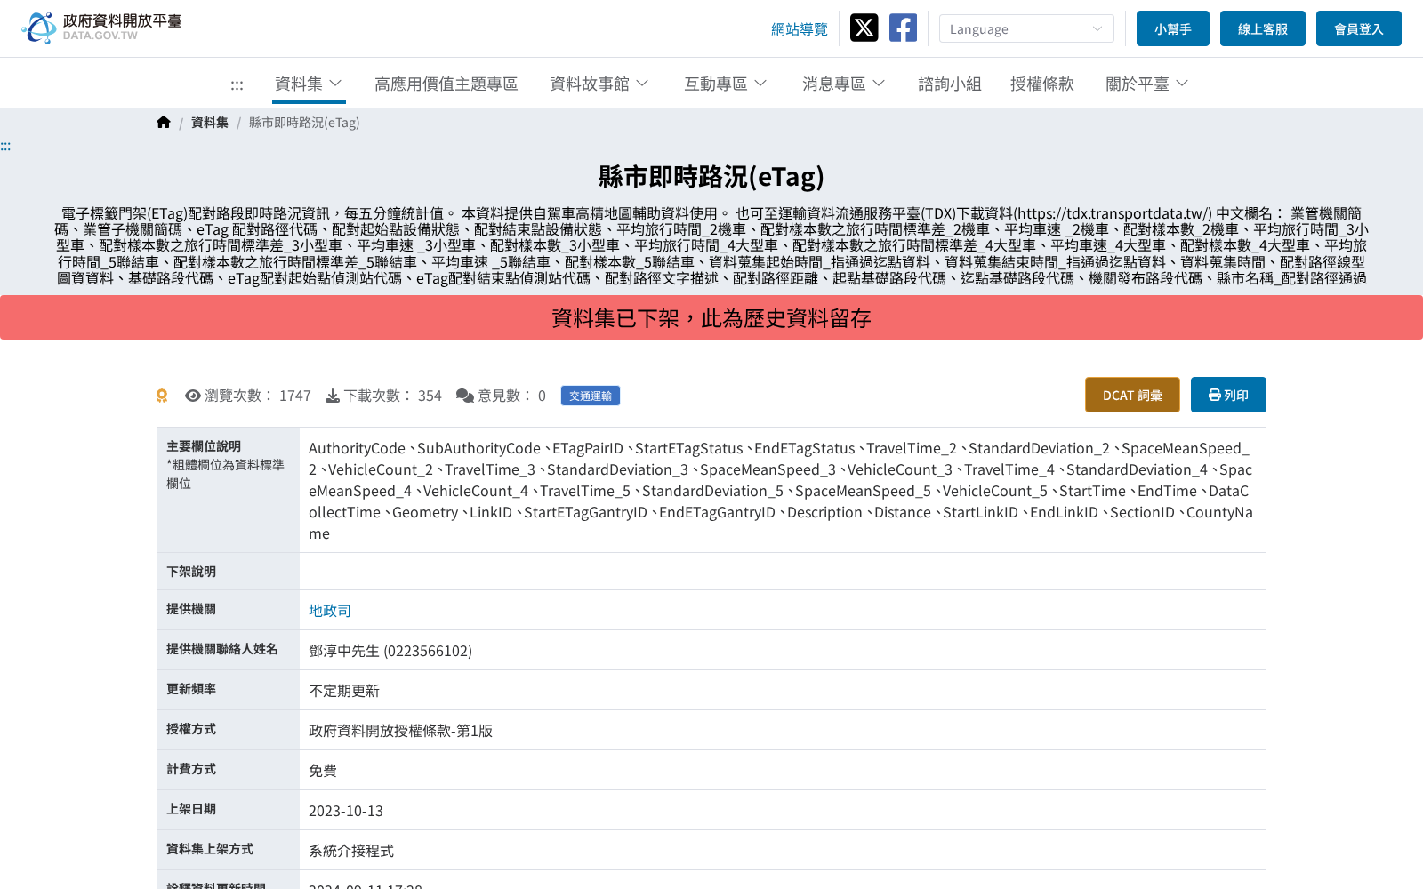Screen dimensions: 1423x889
Task: Click the comments icon beside 意見數
Action: (464, 396)
